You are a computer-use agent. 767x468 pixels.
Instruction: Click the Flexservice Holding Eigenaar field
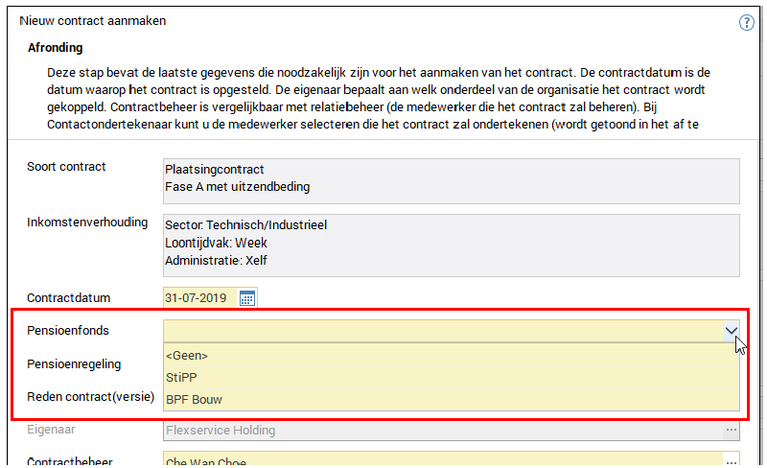point(441,431)
